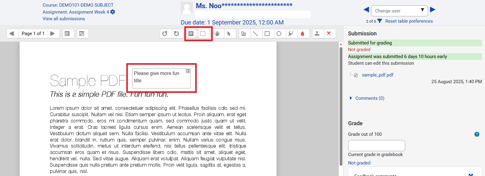Activate the comment tool button
The height and width of the screenshot is (176, 485).
pyautogui.click(x=191, y=34)
